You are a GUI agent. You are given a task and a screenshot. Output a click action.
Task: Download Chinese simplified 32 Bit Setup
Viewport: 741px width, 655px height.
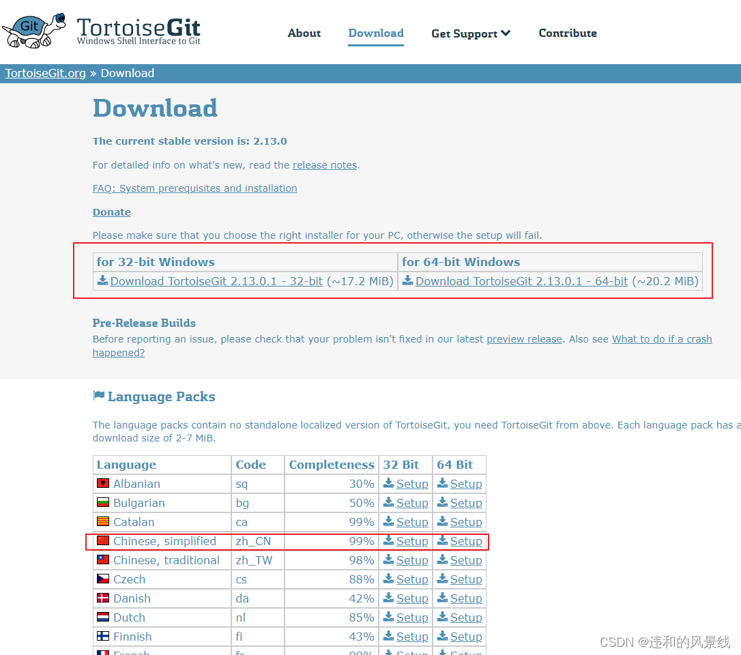tap(412, 541)
